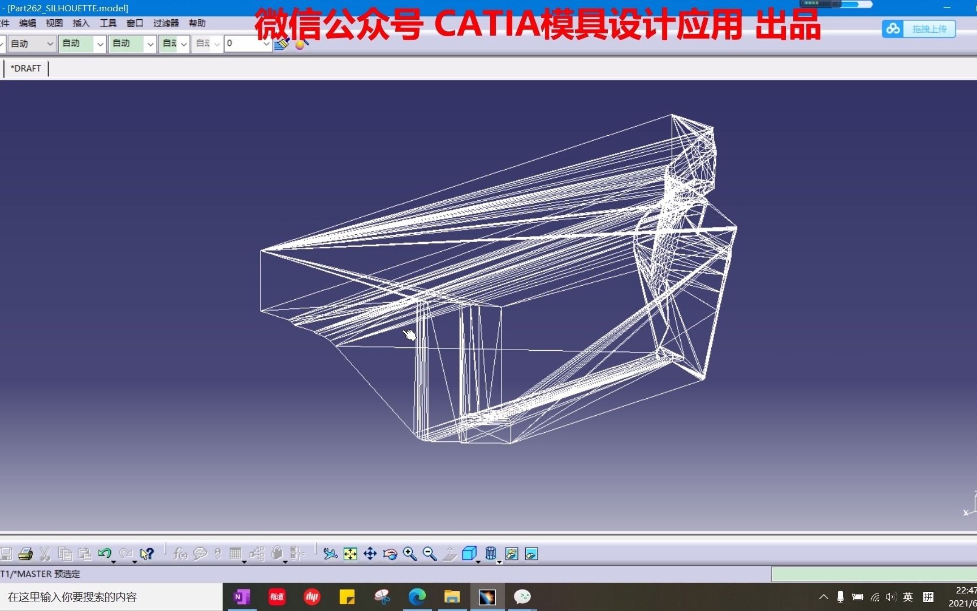The width and height of the screenshot is (977, 611).
Task: Show hidden tray icons chevron
Action: coord(824,597)
